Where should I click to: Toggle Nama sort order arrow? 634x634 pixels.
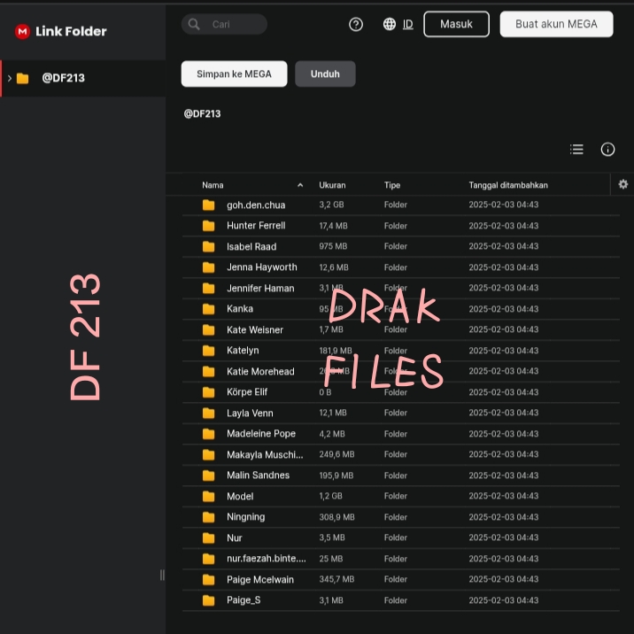[x=300, y=185]
